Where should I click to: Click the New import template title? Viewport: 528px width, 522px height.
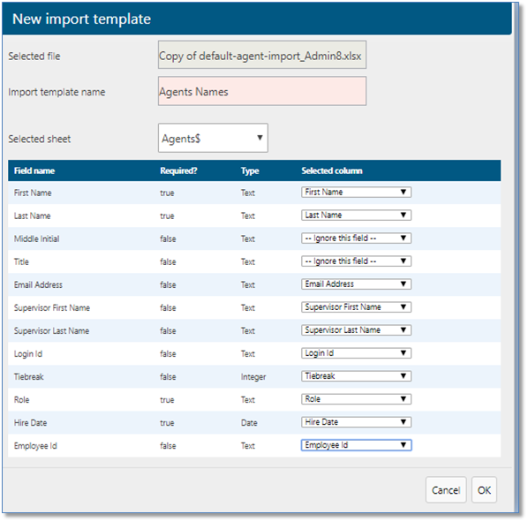81,19
